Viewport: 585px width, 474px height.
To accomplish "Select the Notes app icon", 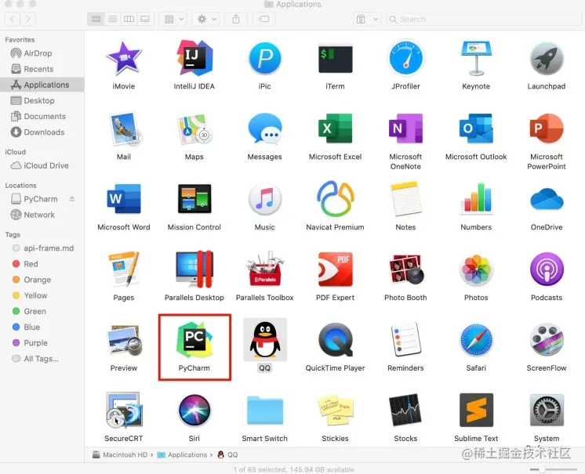I will point(405,199).
